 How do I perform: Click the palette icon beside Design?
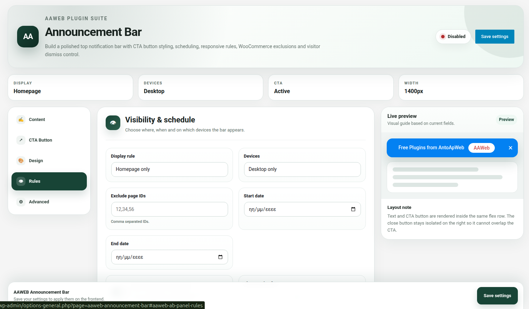click(21, 161)
